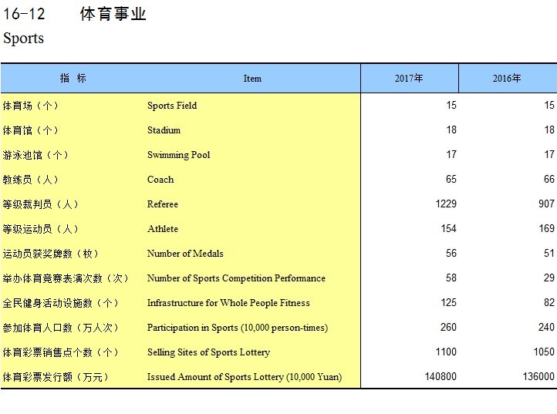Select Athlete 2017 value 154

point(447,229)
